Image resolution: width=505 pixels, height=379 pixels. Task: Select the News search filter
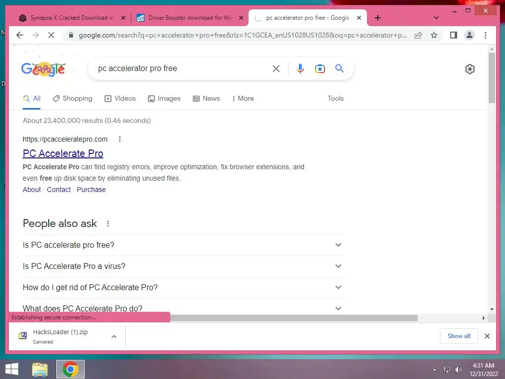click(x=206, y=99)
